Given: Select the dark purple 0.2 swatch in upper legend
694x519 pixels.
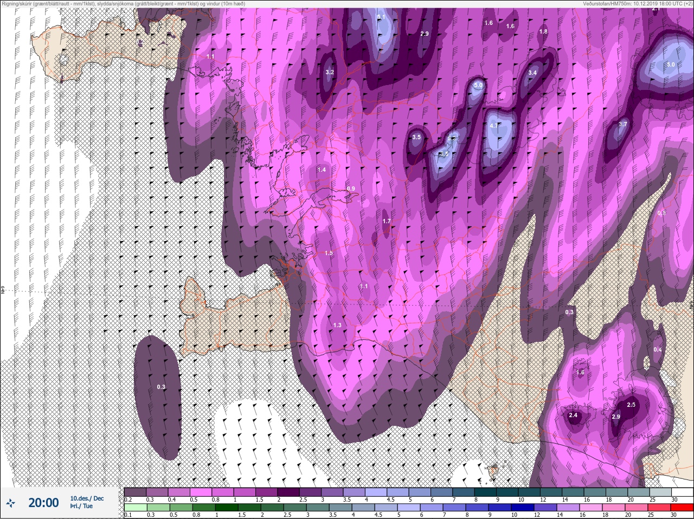Looking at the screenshot, I should click(x=135, y=492).
